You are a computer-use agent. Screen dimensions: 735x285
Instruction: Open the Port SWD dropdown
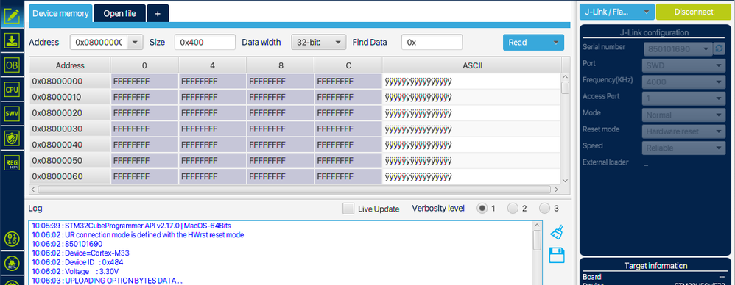(683, 65)
